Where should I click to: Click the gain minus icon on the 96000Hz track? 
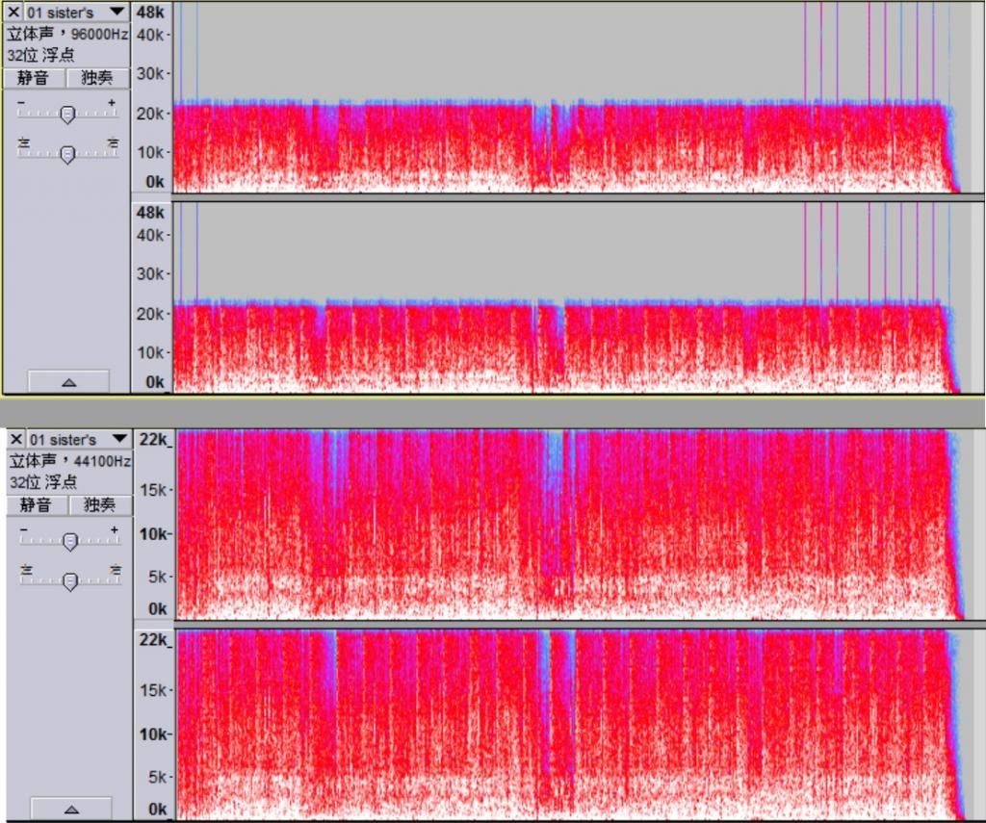point(22,103)
